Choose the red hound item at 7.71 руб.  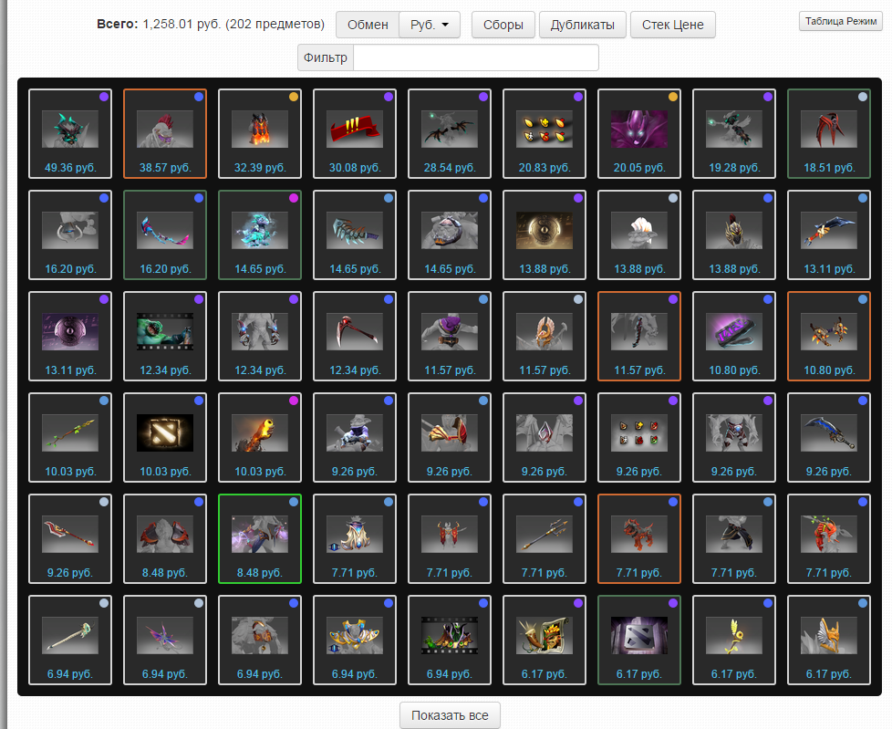click(x=639, y=539)
